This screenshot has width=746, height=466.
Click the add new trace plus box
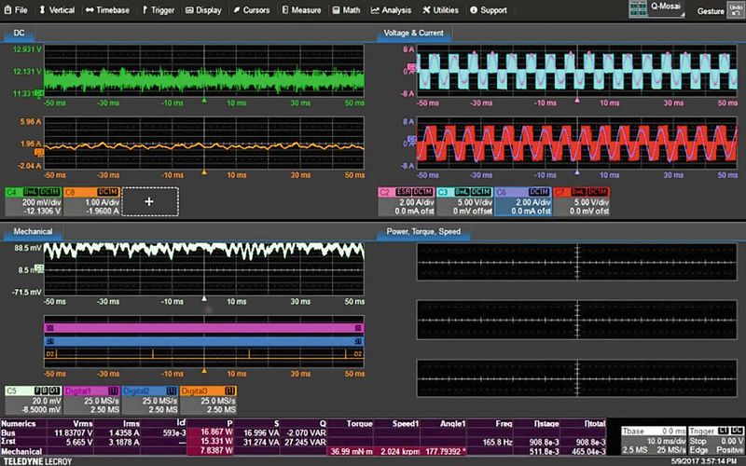[x=148, y=201]
